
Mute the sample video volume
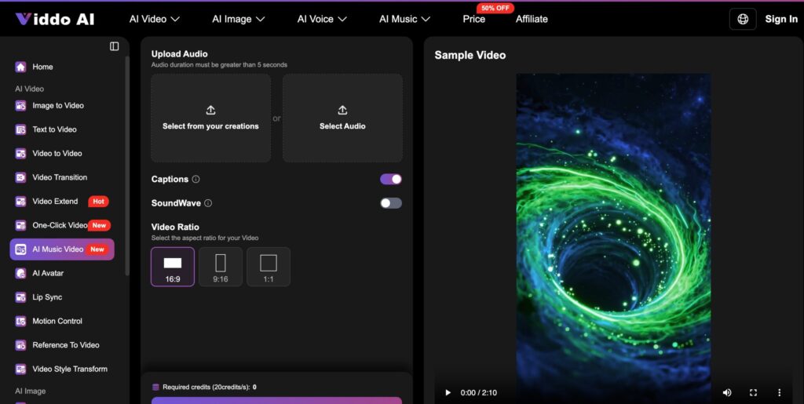pyautogui.click(x=726, y=393)
